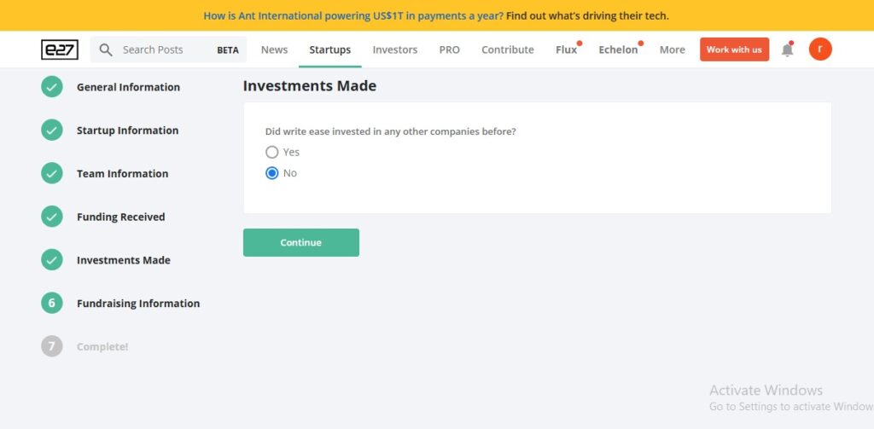
Task: Click the Funding Received checkmark icon
Action: click(x=52, y=217)
